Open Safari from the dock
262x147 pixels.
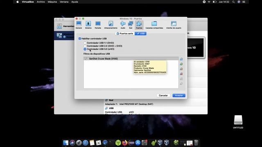tap(86, 143)
